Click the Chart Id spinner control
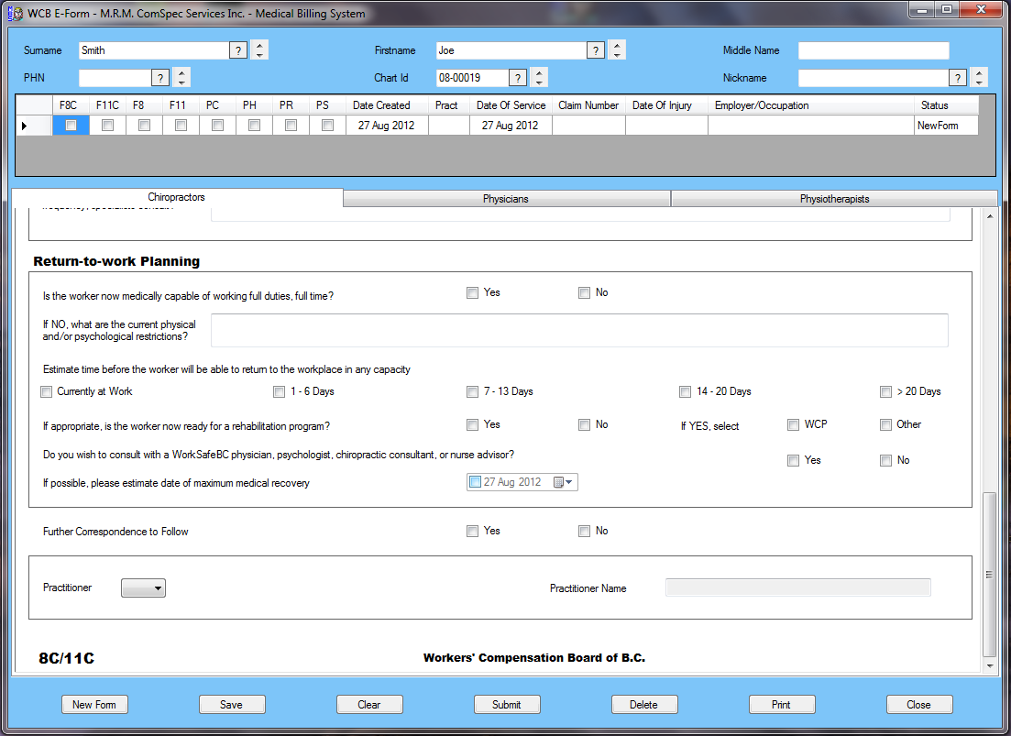Screen dimensions: 1011x736 click(539, 78)
